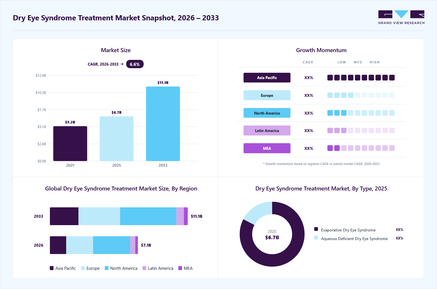Click the $6.7B label above 2025 bar
The width and height of the screenshot is (437, 289).
(116, 112)
